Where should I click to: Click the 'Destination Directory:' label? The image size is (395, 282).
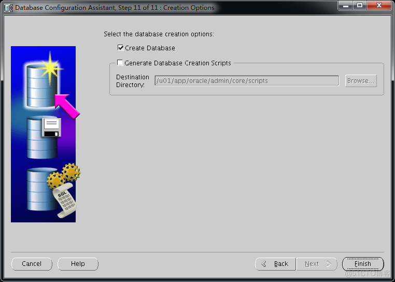tap(133, 81)
